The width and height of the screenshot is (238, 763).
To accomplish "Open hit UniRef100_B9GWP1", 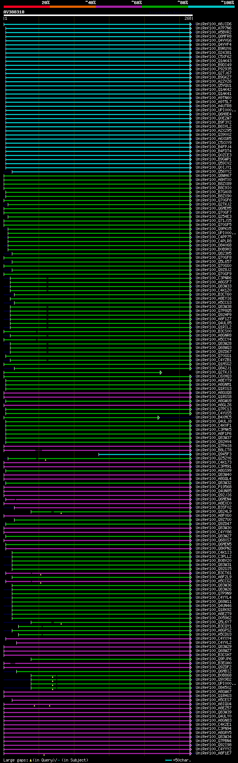I will coord(213,159).
